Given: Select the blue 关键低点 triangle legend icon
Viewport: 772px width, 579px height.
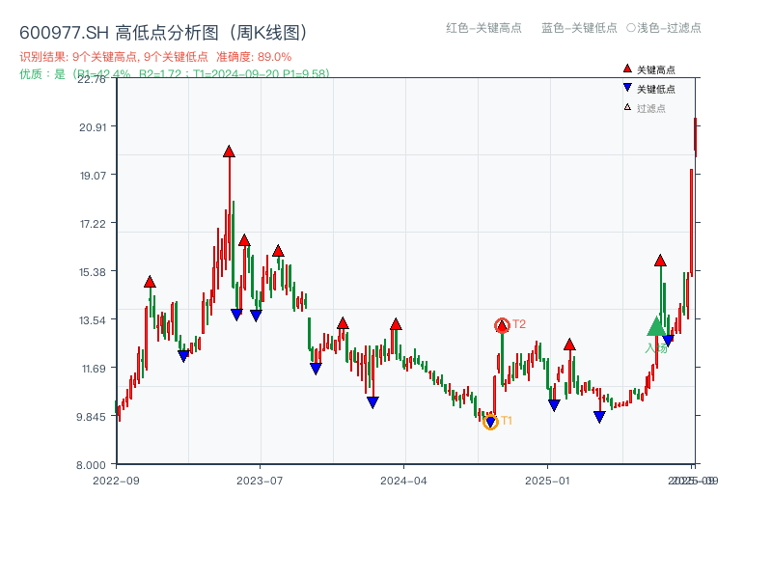Looking at the screenshot, I should click(625, 86).
